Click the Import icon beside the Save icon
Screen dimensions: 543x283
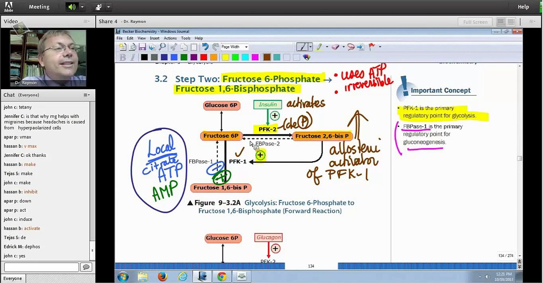click(152, 47)
